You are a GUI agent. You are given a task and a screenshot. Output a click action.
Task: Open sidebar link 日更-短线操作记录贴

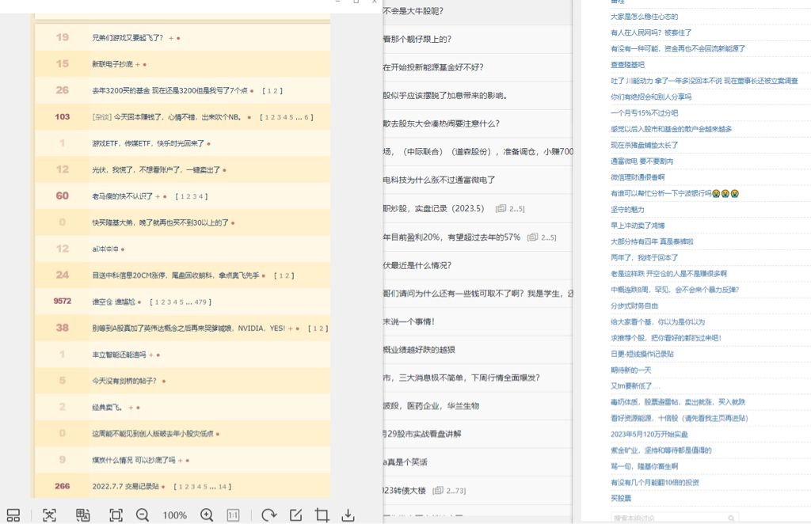click(x=642, y=354)
